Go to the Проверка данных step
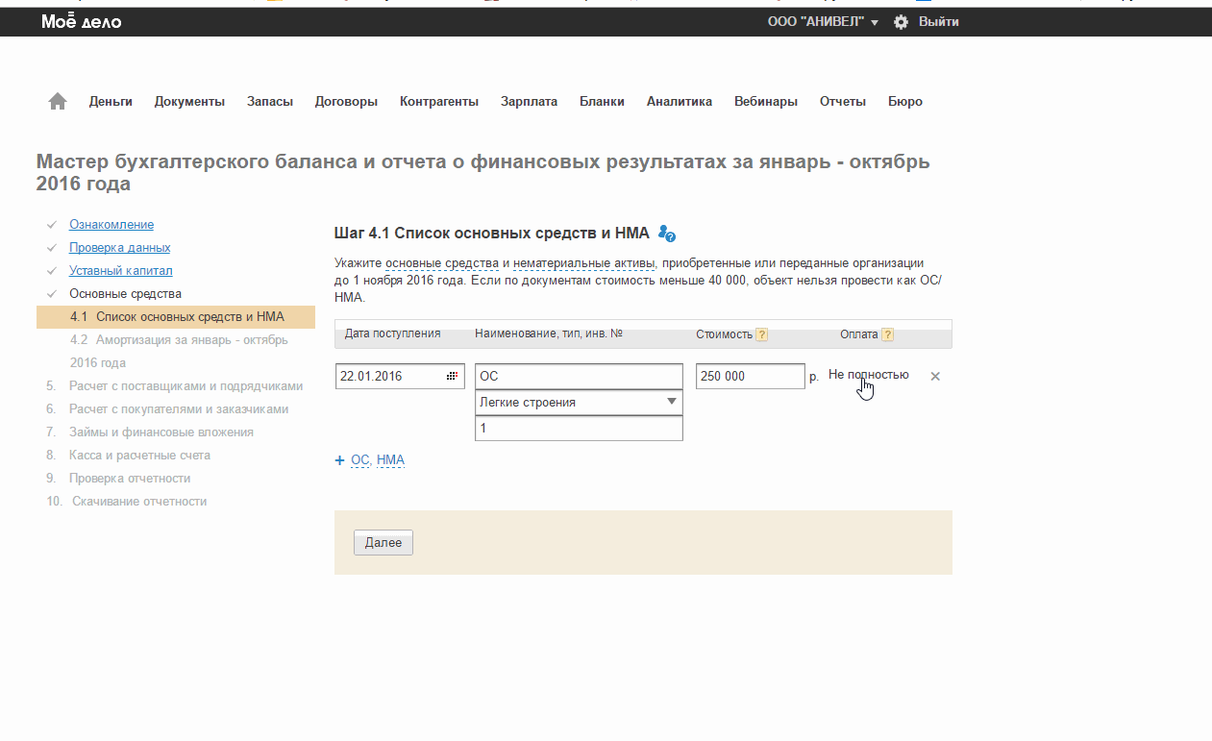 point(120,247)
